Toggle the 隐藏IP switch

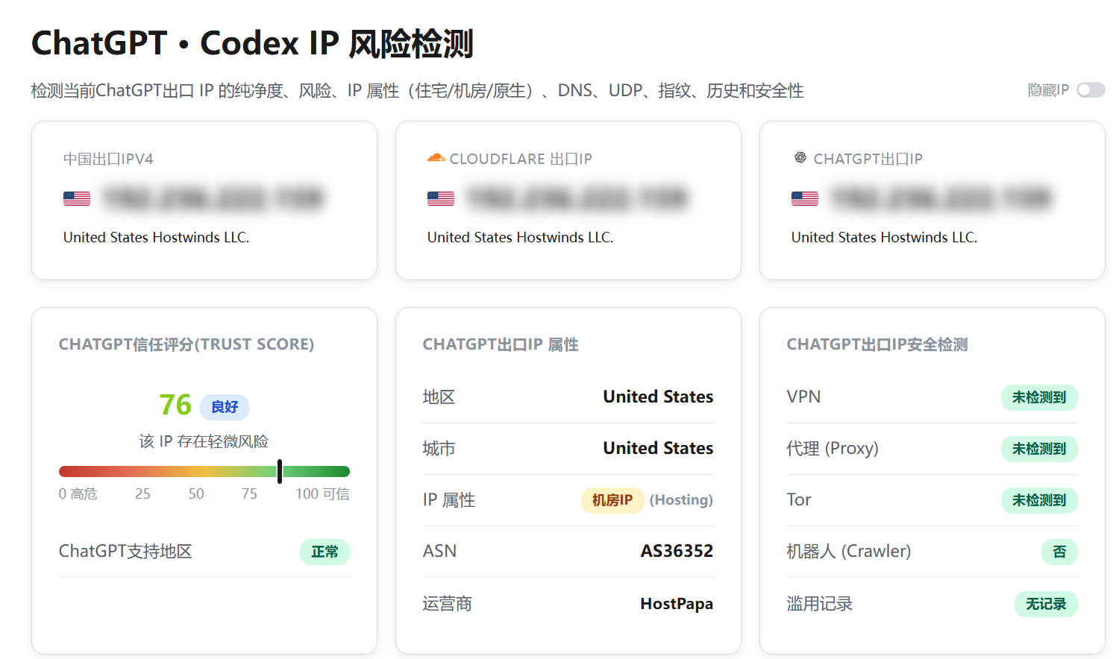tap(1091, 90)
